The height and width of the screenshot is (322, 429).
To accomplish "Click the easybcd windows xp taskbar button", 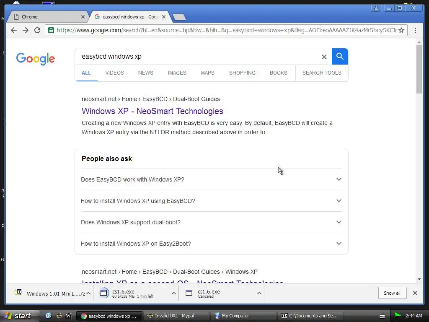I will click(x=109, y=316).
